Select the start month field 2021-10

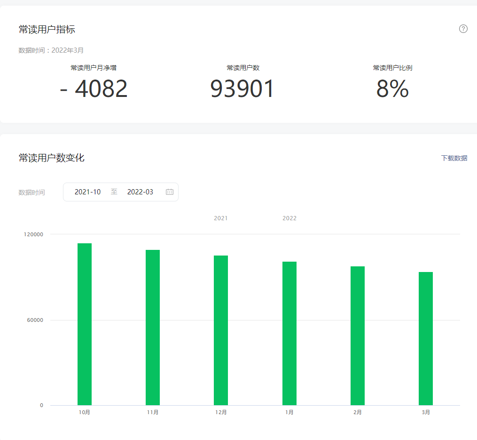[x=88, y=192]
